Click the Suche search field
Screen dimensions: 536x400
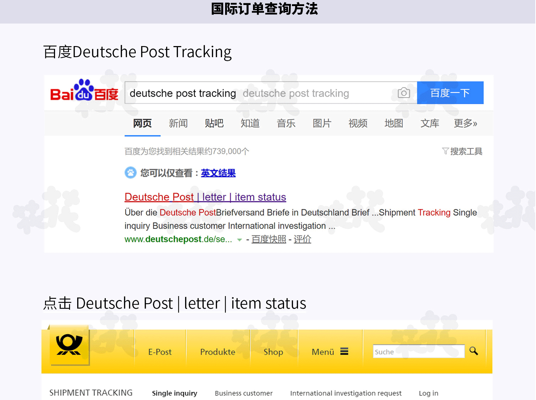[x=419, y=351]
